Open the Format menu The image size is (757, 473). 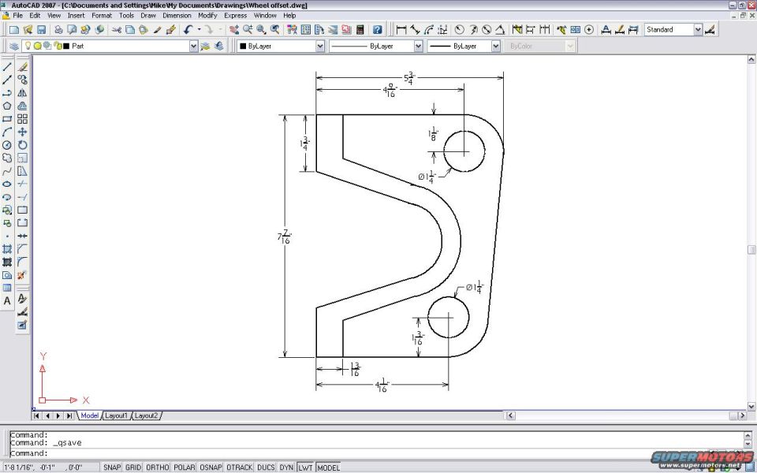[x=102, y=16]
